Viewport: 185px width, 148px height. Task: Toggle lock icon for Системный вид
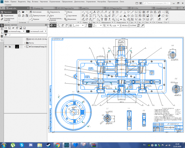click(10, 47)
